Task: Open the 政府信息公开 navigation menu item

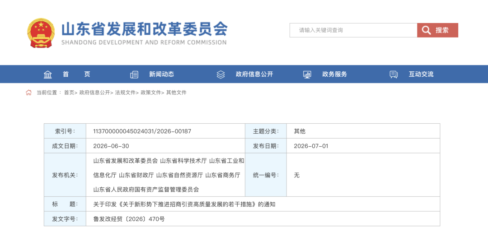Action: 254,74
